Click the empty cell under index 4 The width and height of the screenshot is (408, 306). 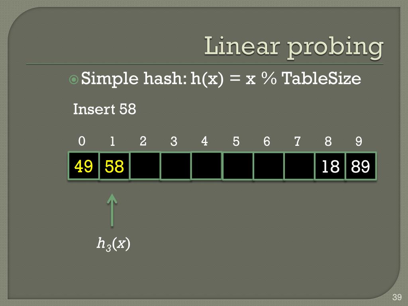coord(206,166)
